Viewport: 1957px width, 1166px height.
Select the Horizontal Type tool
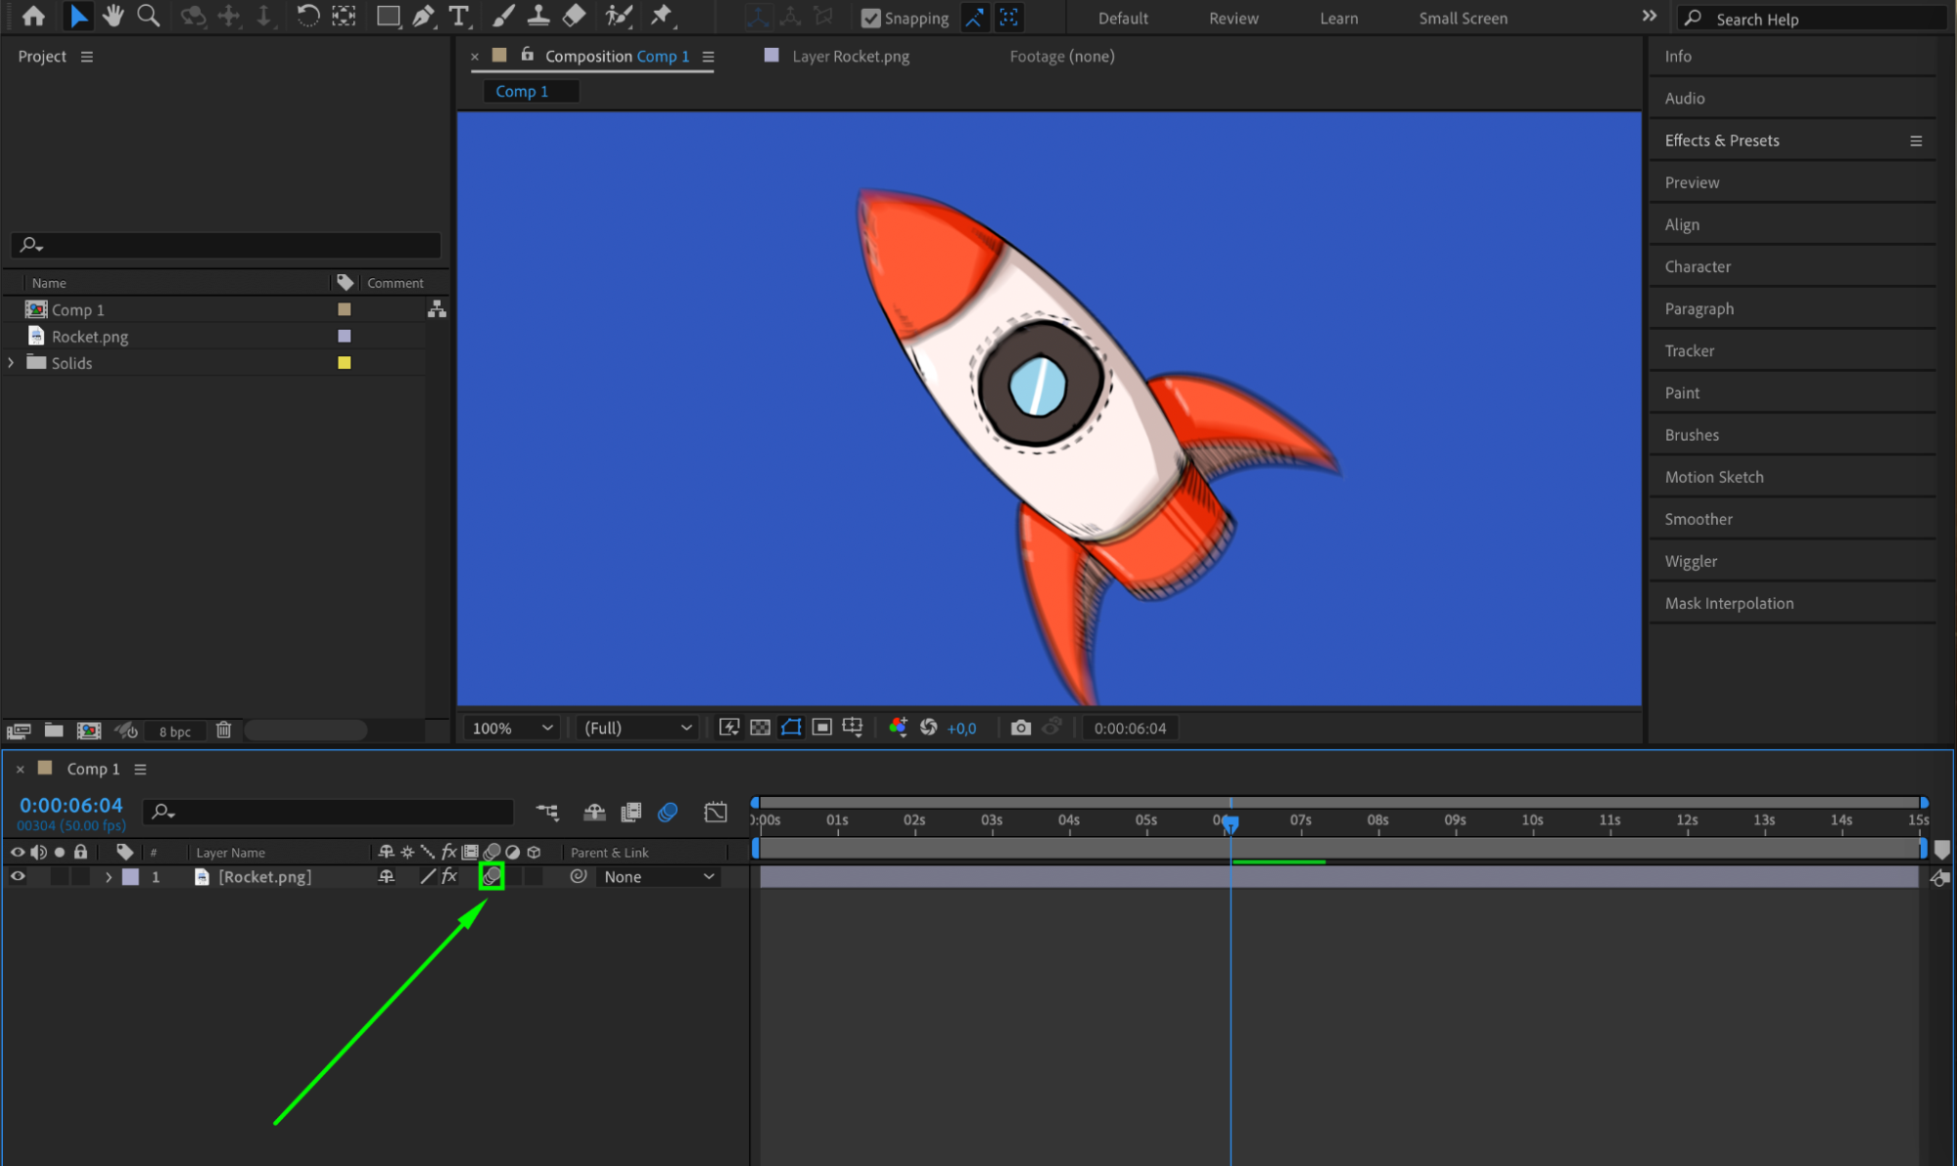[458, 16]
